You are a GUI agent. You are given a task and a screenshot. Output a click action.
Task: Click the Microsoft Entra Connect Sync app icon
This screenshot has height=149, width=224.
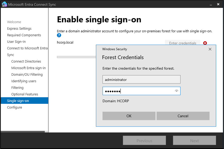click(x=4, y=5)
